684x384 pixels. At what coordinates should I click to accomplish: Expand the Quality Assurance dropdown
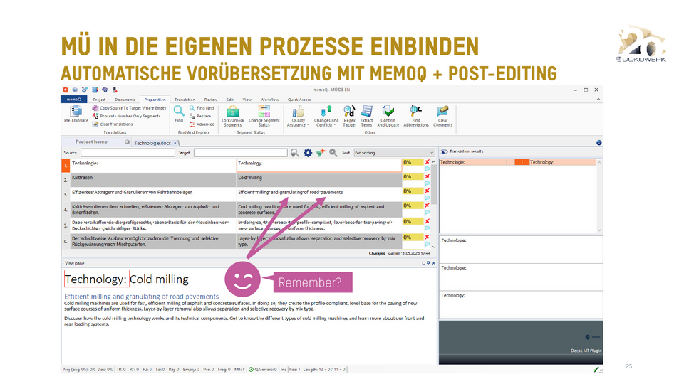click(299, 115)
